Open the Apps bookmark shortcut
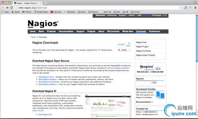Screen dimensions: 198x119 point(5,12)
